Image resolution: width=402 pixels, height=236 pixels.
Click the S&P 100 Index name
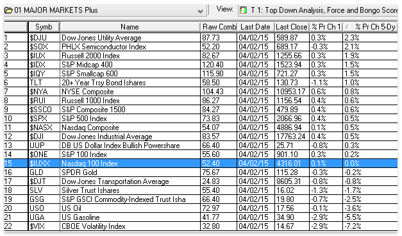coord(84,155)
